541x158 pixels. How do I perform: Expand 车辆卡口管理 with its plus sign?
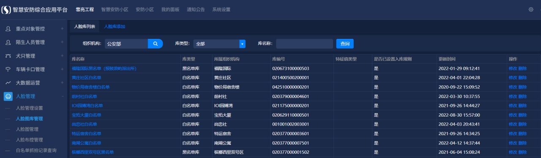[x=62, y=69]
